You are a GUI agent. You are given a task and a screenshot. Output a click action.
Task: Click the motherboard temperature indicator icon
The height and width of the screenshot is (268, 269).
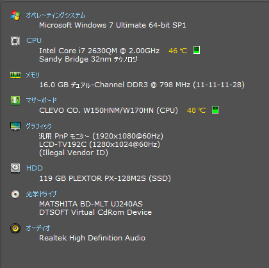click(x=215, y=110)
